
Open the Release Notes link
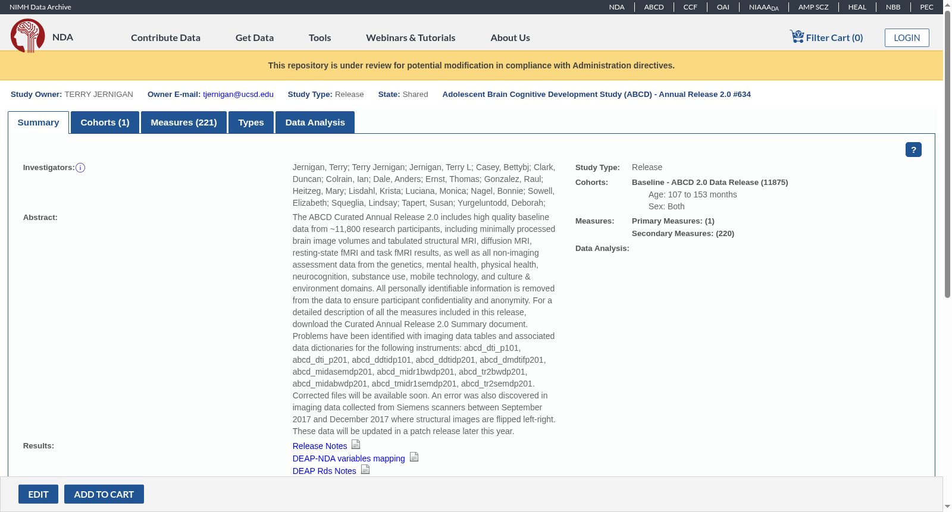[x=320, y=446]
